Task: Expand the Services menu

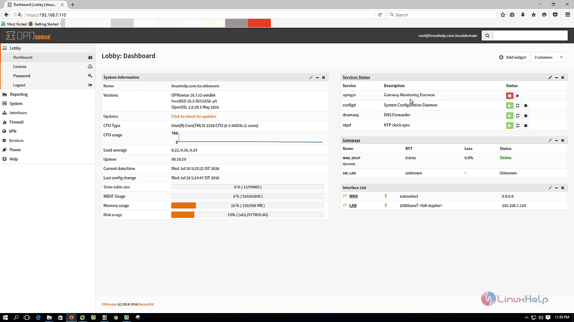Action: (48, 140)
